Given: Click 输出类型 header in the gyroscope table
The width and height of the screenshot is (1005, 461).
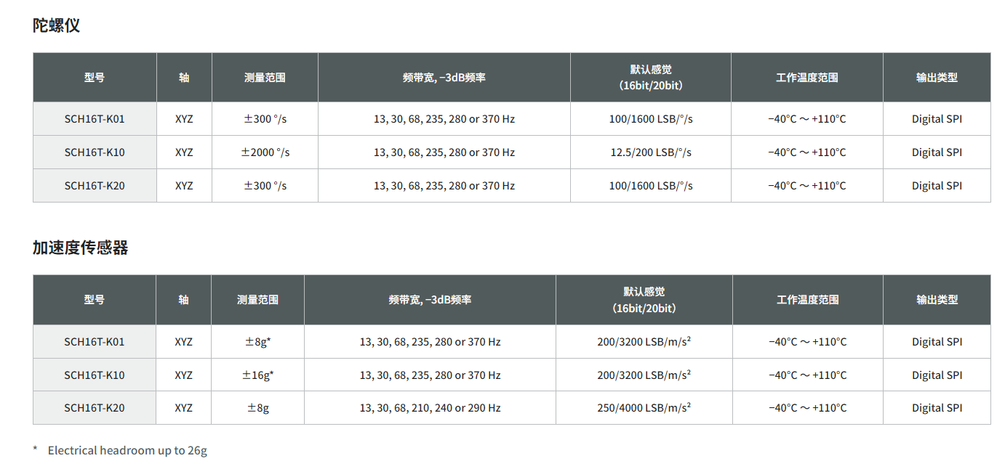Looking at the screenshot, I should pos(937,78).
